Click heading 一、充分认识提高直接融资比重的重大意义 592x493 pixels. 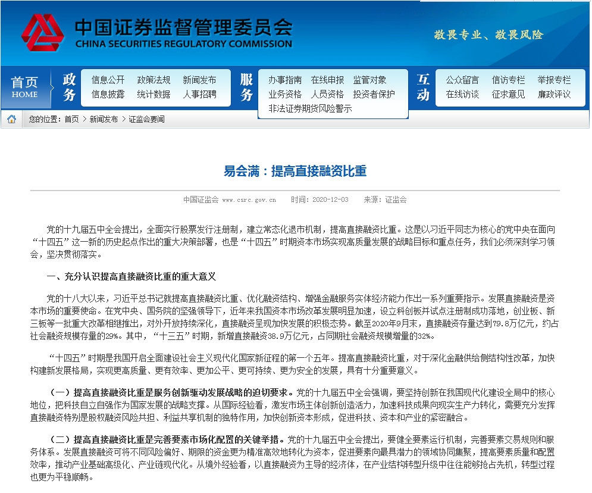click(x=131, y=276)
